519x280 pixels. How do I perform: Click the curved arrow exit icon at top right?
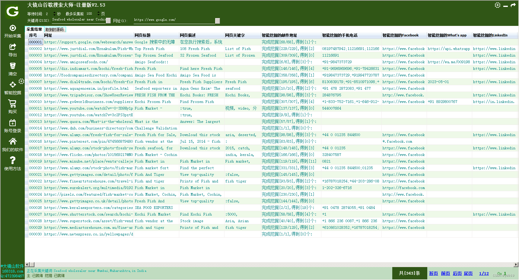pos(513,5)
